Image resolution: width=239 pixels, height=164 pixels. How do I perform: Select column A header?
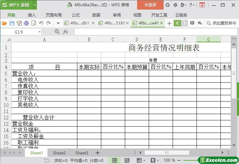pyautogui.click(x=44, y=39)
